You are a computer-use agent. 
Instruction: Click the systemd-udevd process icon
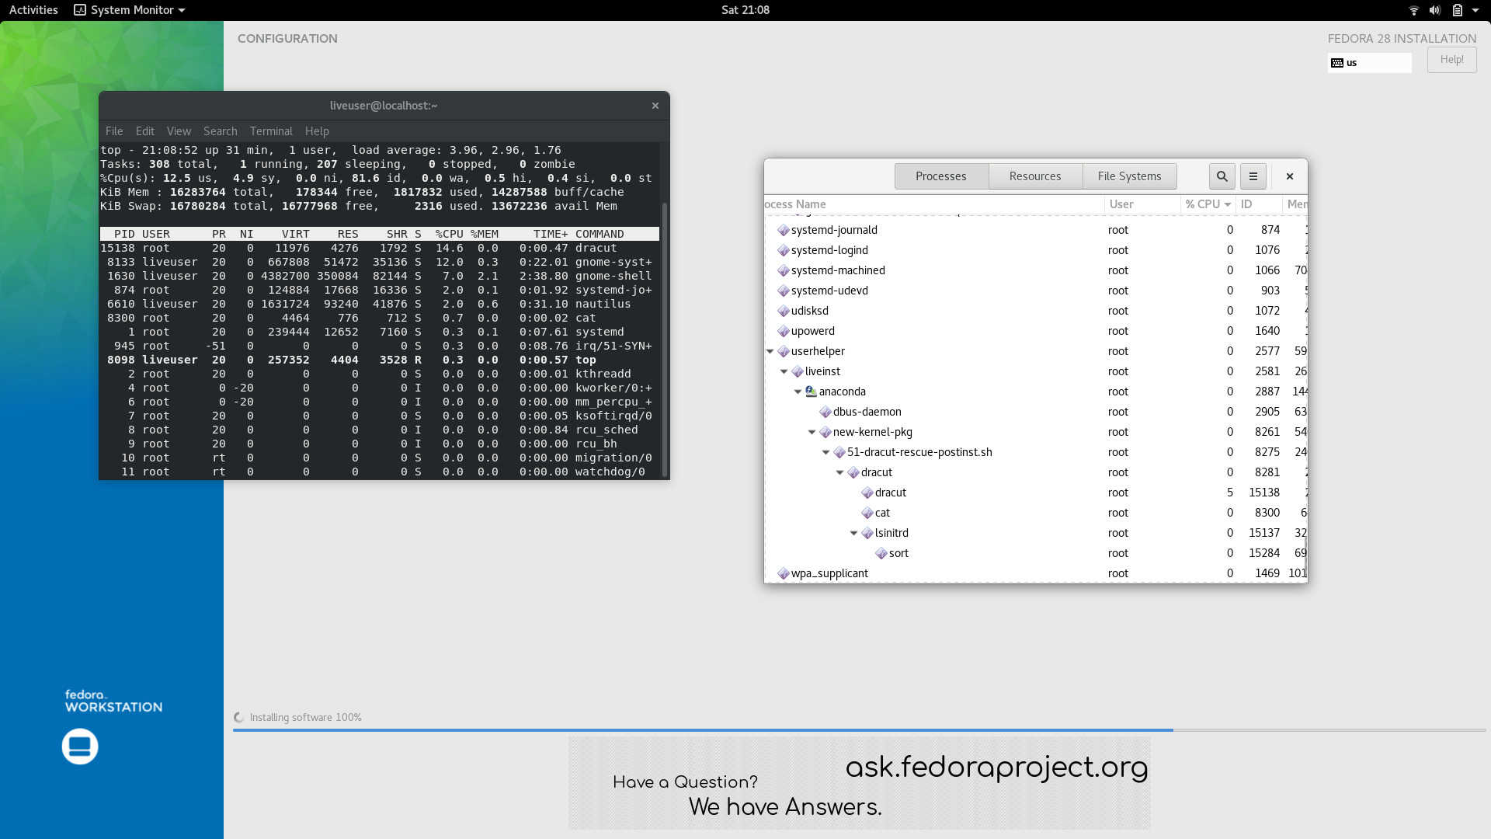click(783, 291)
